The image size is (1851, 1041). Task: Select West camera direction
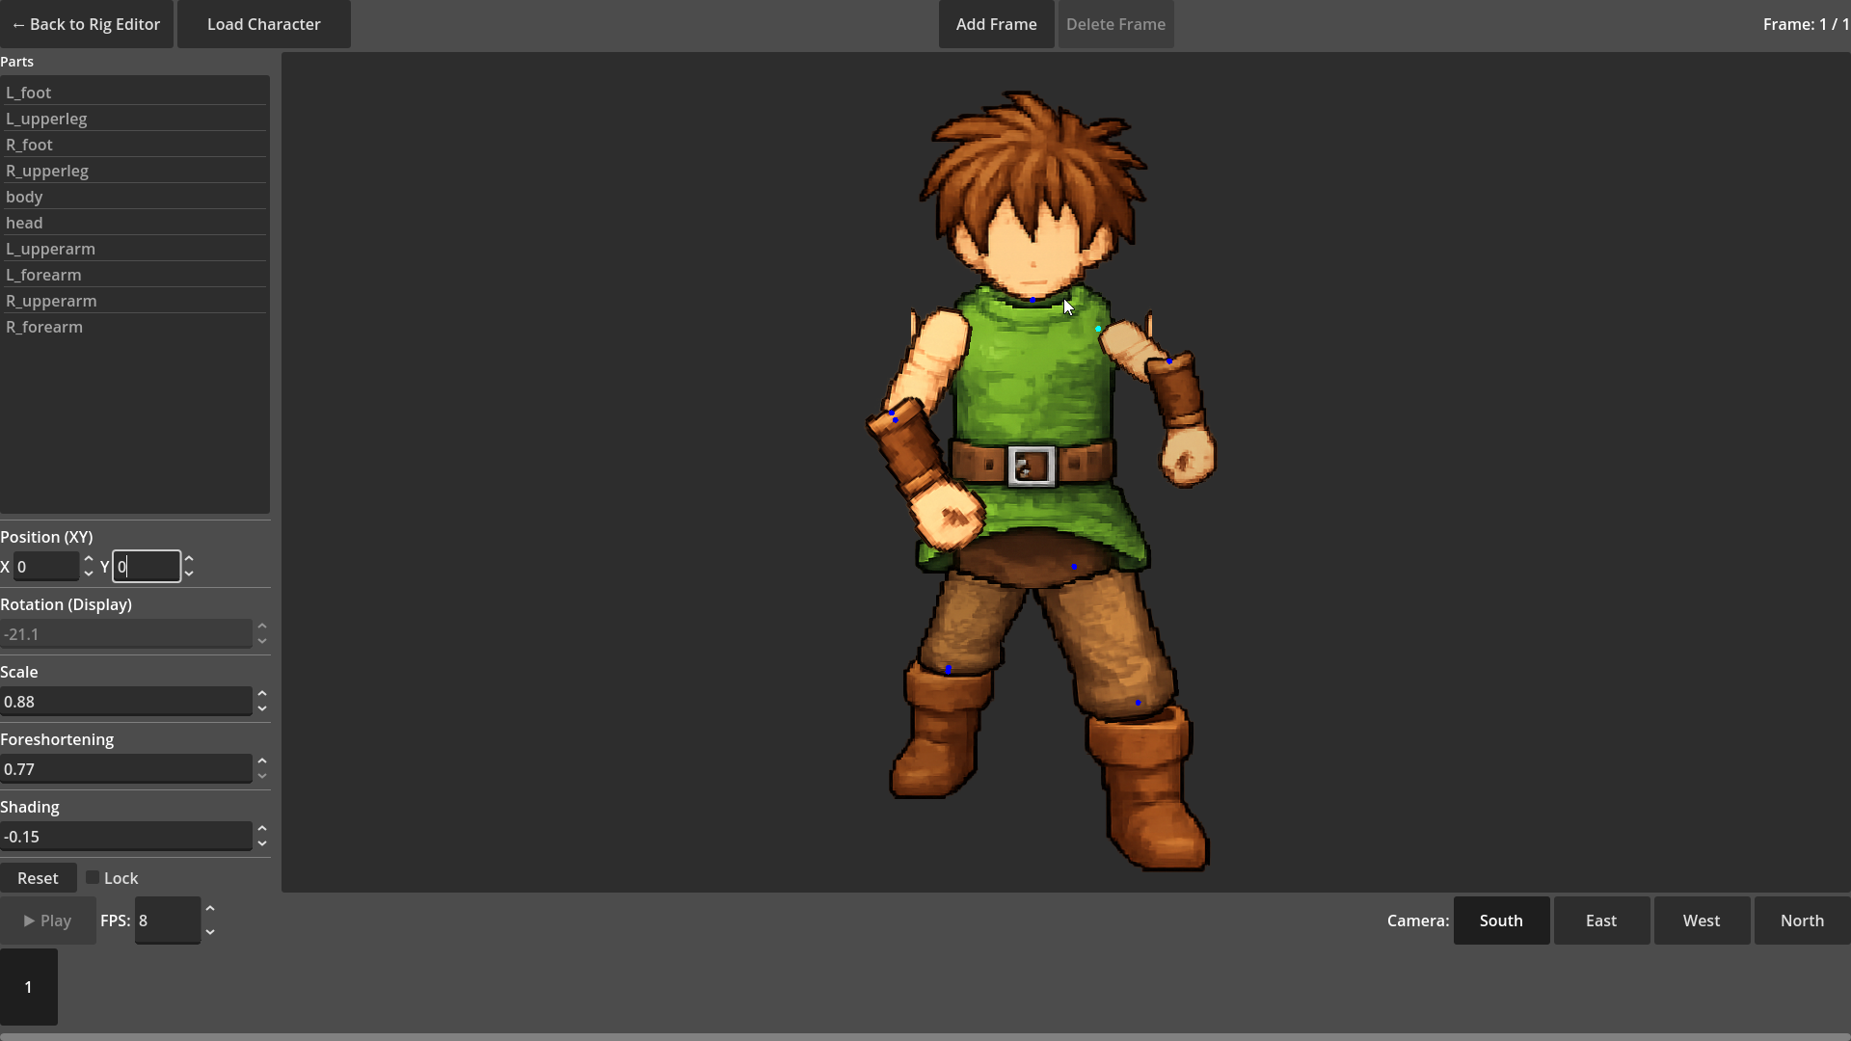click(x=1701, y=921)
